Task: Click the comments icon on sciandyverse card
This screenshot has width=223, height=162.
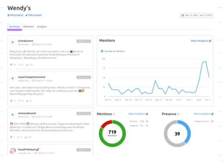Action: pyautogui.click(x=11, y=65)
